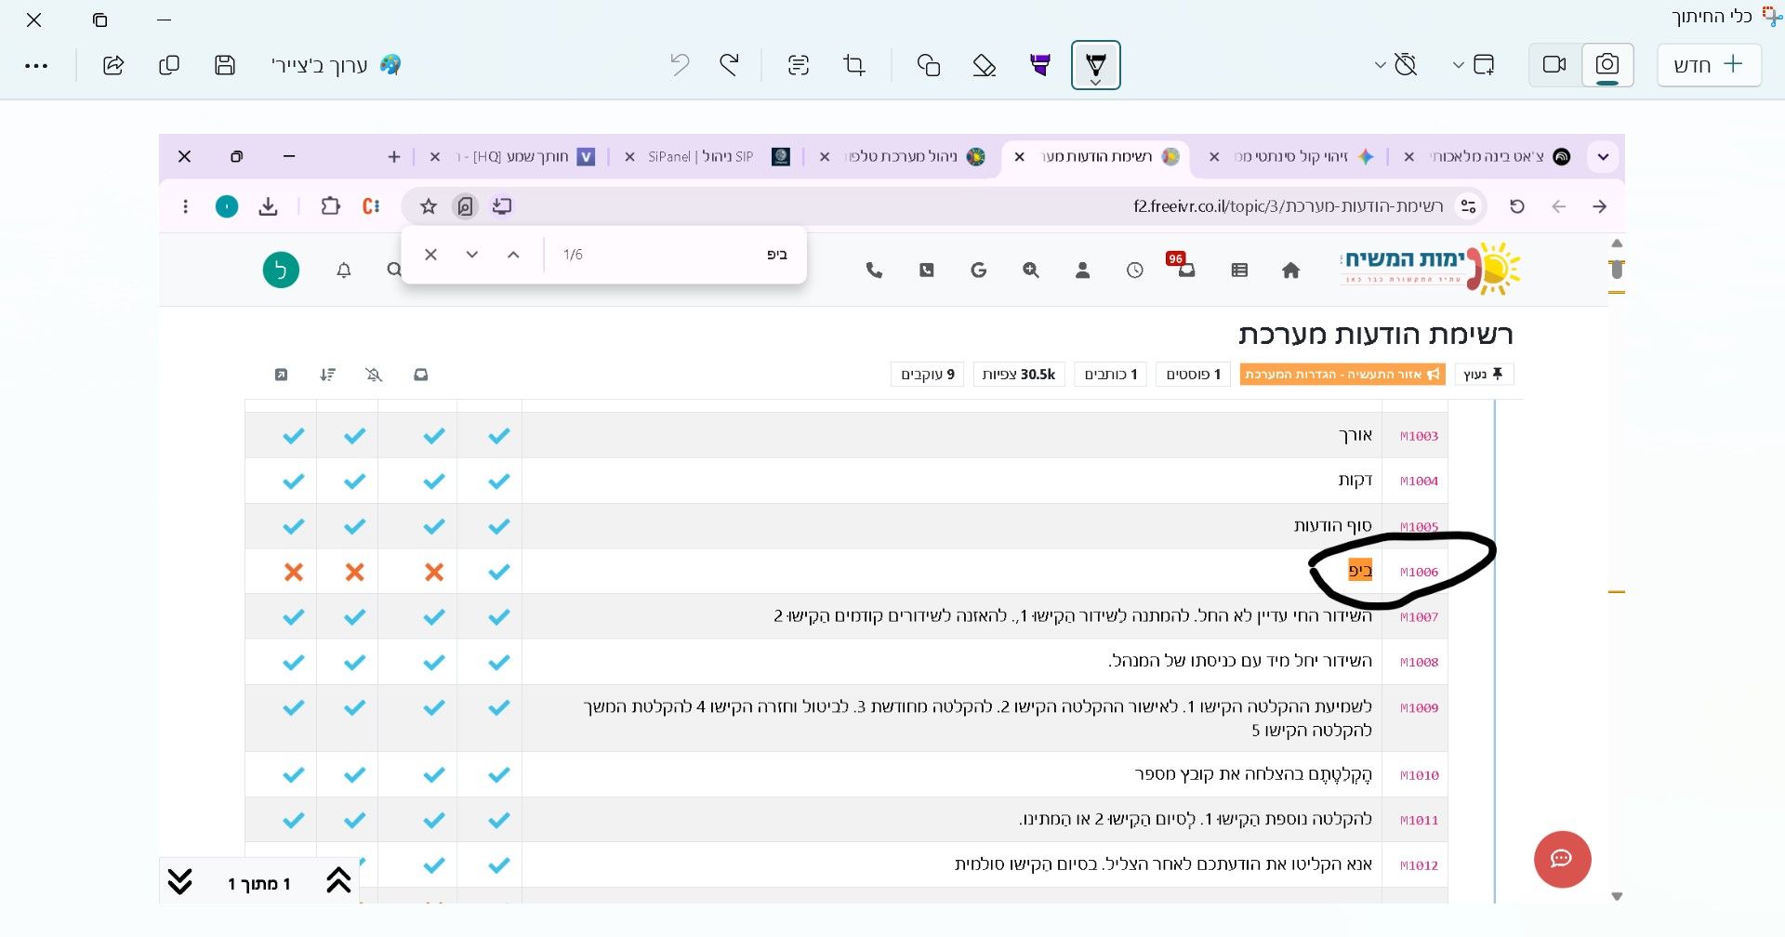Viewport: 1785px width, 937px height.
Task: Jump to last post double chevron down
Action: coord(179,881)
